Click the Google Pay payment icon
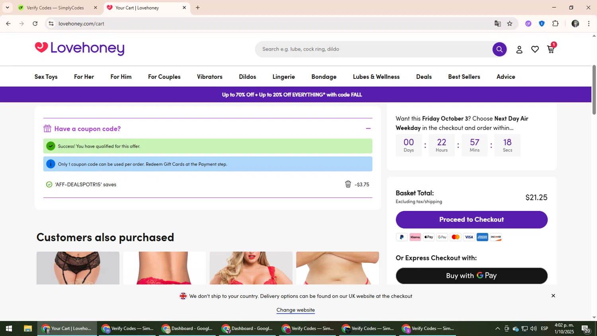The width and height of the screenshot is (597, 336). 442,237
